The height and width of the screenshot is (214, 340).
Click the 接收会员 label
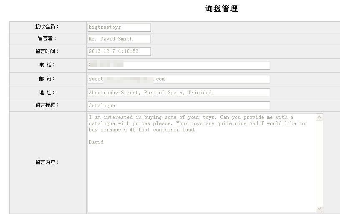pyautogui.click(x=47, y=27)
